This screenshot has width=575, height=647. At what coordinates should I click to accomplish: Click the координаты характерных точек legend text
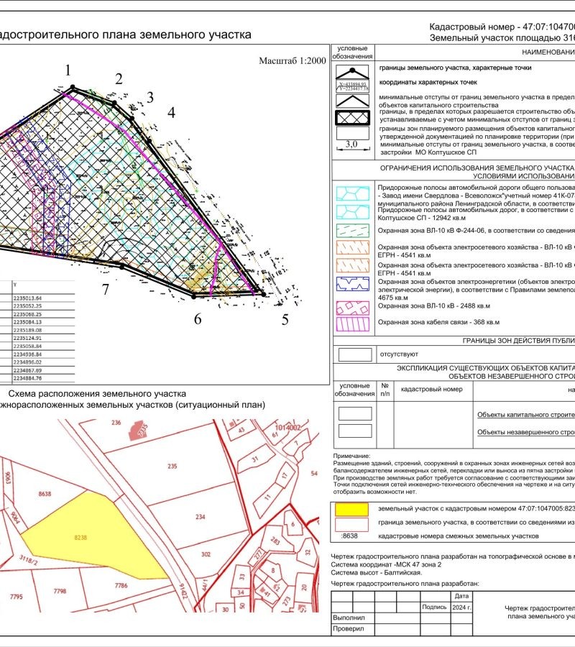tap(428, 82)
